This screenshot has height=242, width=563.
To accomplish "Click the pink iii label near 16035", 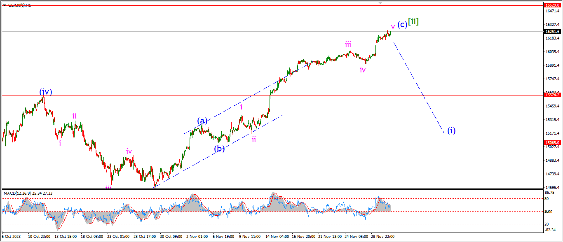I will pos(348,44).
